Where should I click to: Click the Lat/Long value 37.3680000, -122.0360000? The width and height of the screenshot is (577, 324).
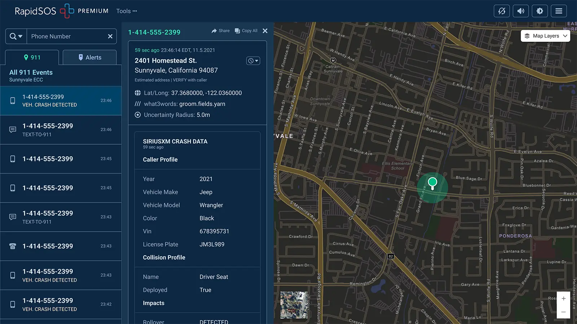[206, 93]
